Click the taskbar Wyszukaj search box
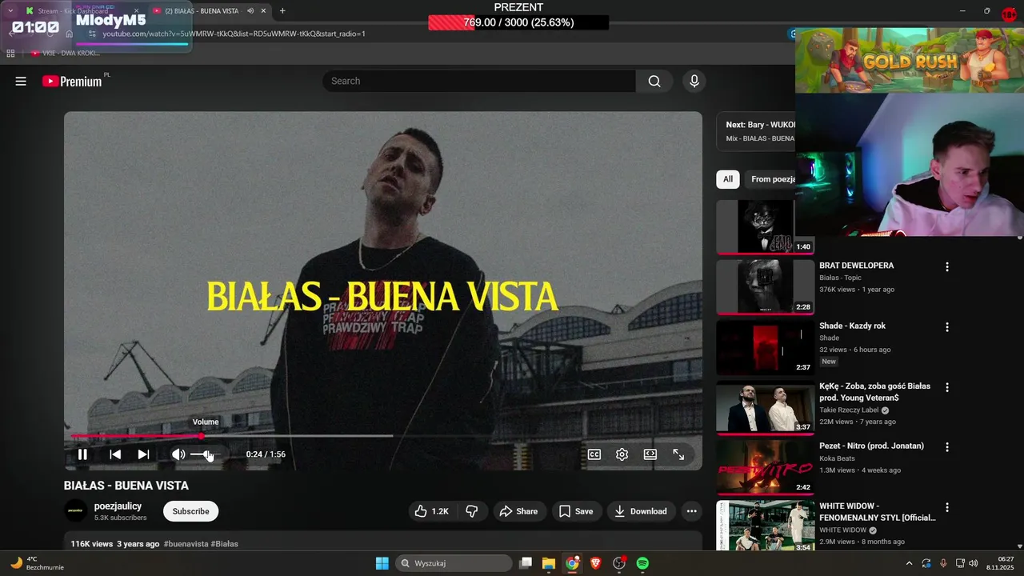The image size is (1024, 576). coord(454,563)
